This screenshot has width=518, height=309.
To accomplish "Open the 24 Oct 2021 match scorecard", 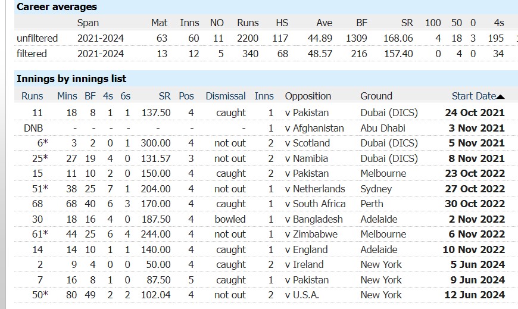I will coord(475,113).
